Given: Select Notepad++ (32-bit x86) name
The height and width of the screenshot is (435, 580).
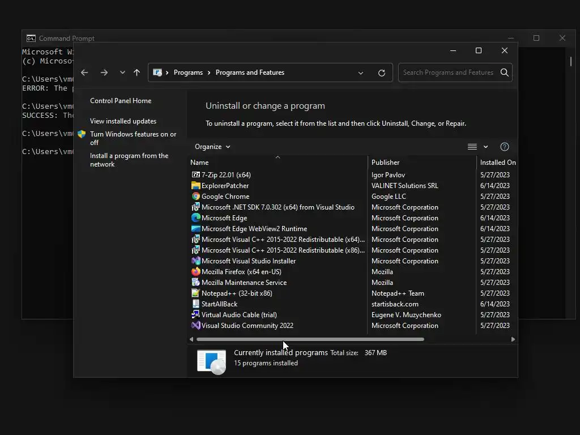Looking at the screenshot, I should (237, 293).
